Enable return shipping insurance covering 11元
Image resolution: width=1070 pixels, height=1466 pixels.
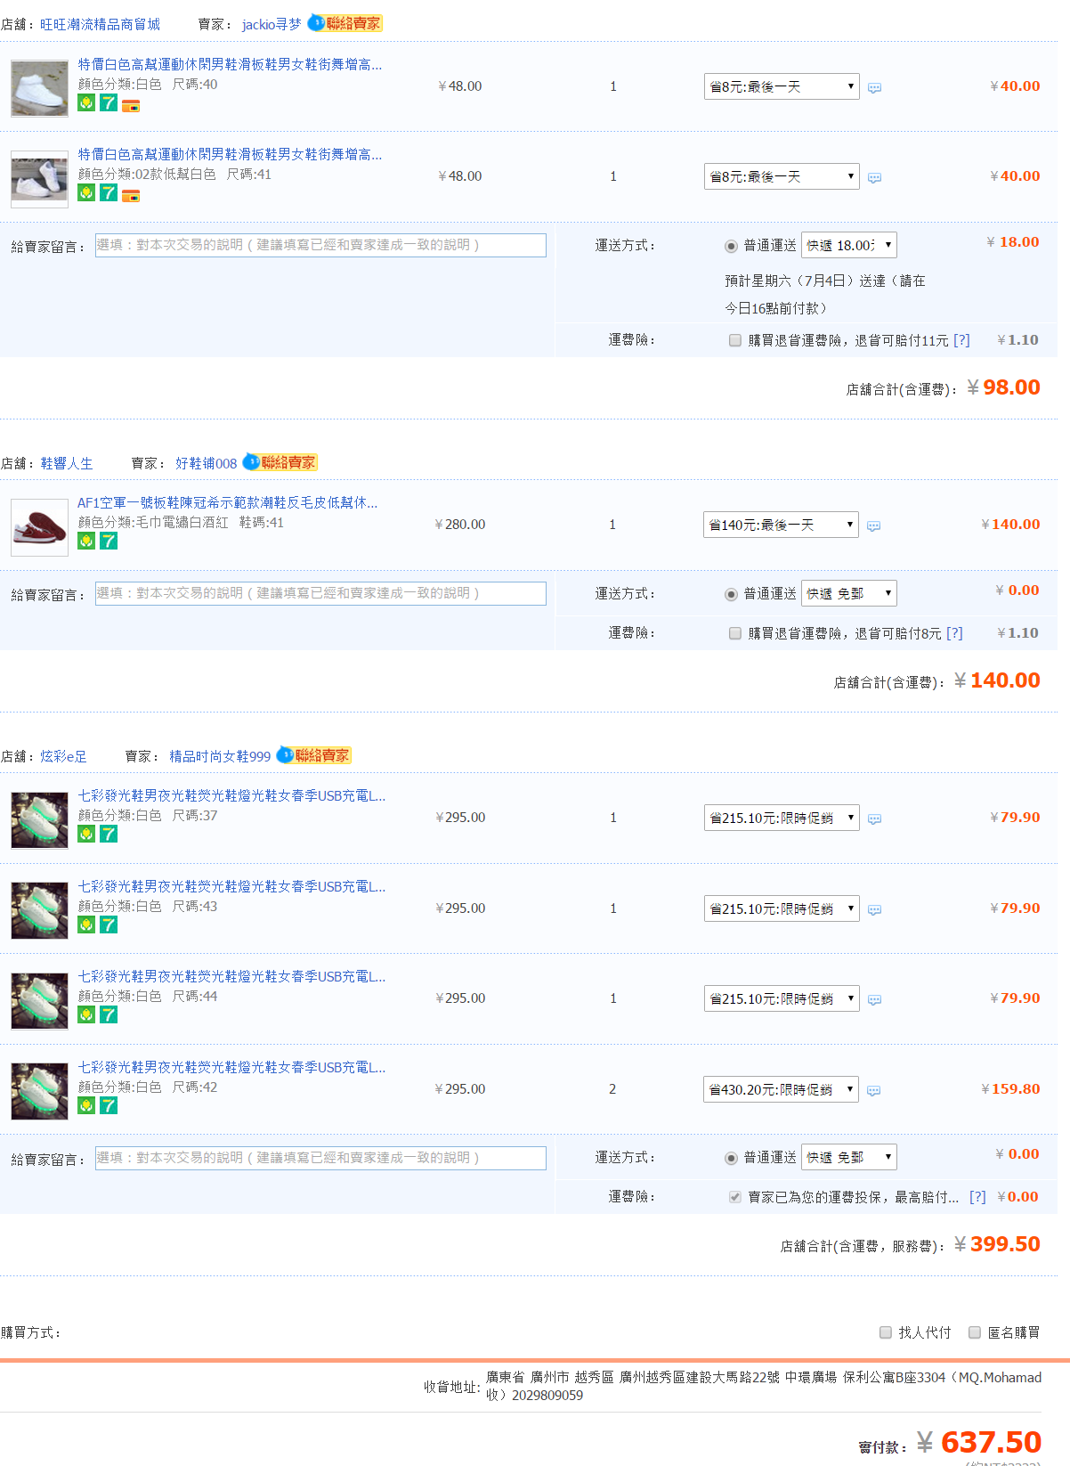pos(735,340)
